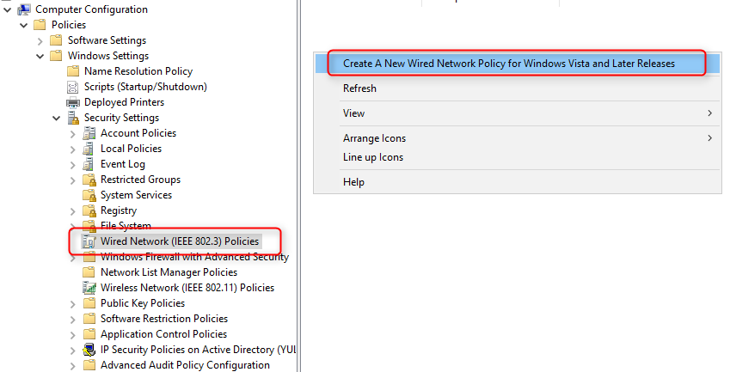Collapse the Security Settings tree node
Screen dimensions: 730x372
click(x=57, y=118)
